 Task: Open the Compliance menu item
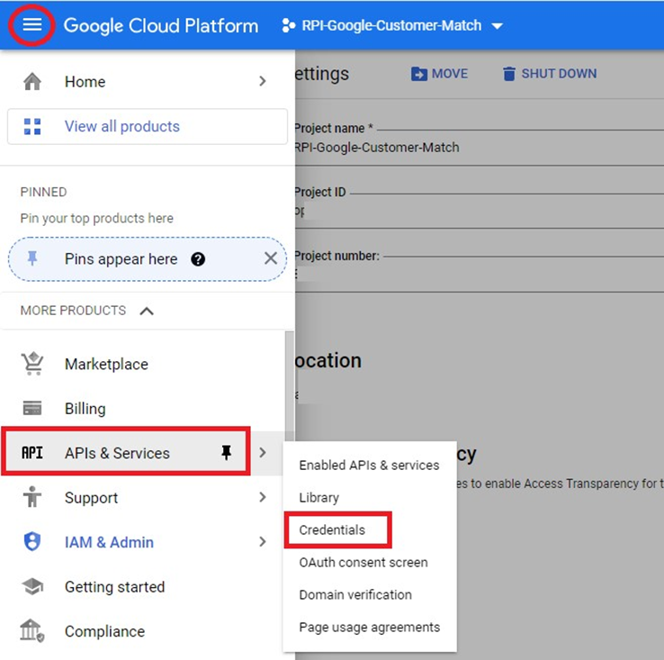click(104, 632)
